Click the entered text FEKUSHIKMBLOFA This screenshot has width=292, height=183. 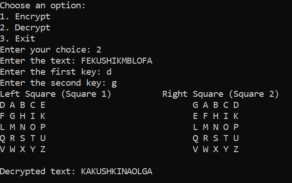[116, 61]
